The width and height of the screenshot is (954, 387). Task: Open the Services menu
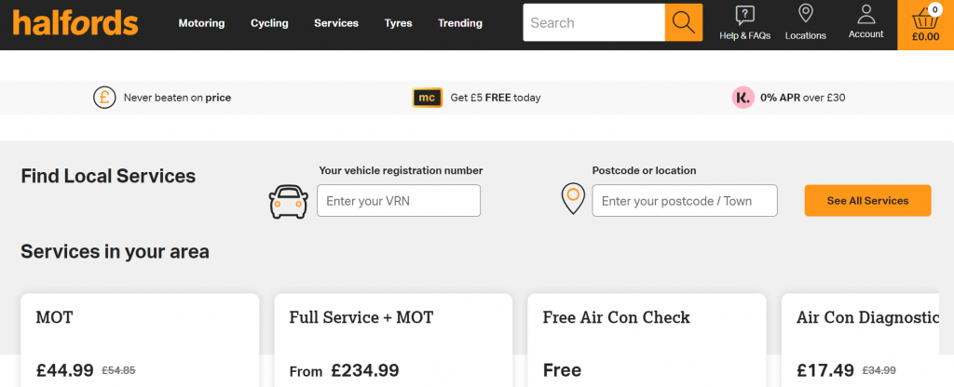pyautogui.click(x=336, y=23)
